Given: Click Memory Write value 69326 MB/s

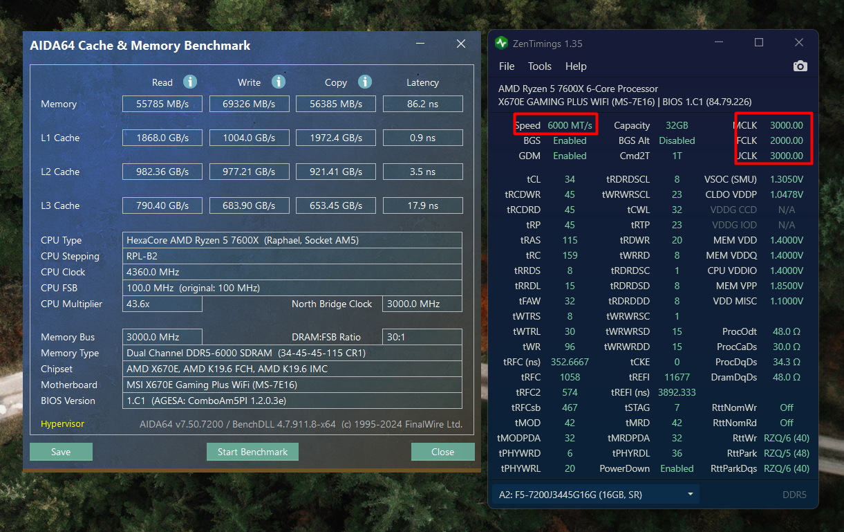Looking at the screenshot, I should point(249,104).
